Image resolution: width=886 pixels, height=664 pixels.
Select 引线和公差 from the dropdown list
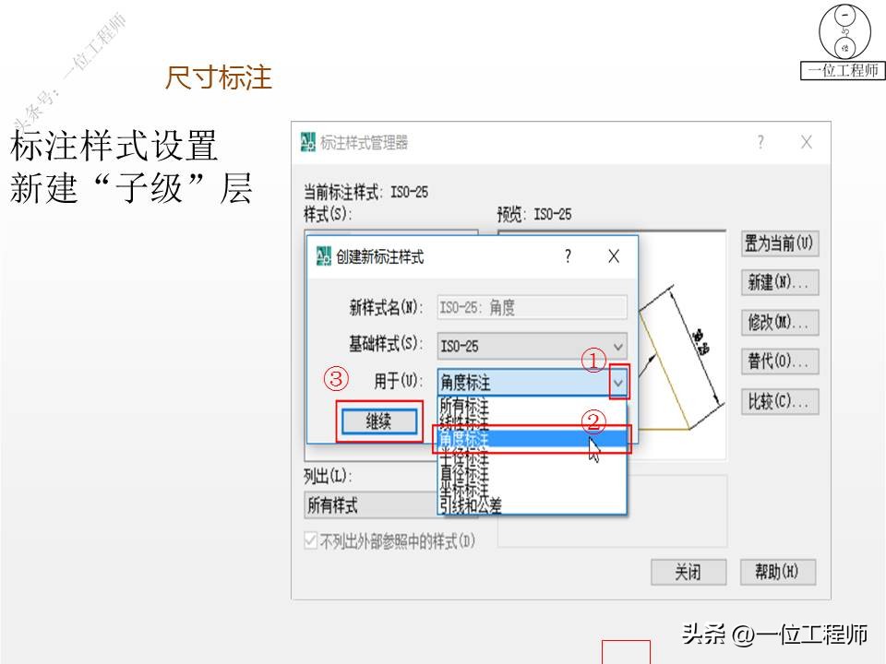[466, 503]
